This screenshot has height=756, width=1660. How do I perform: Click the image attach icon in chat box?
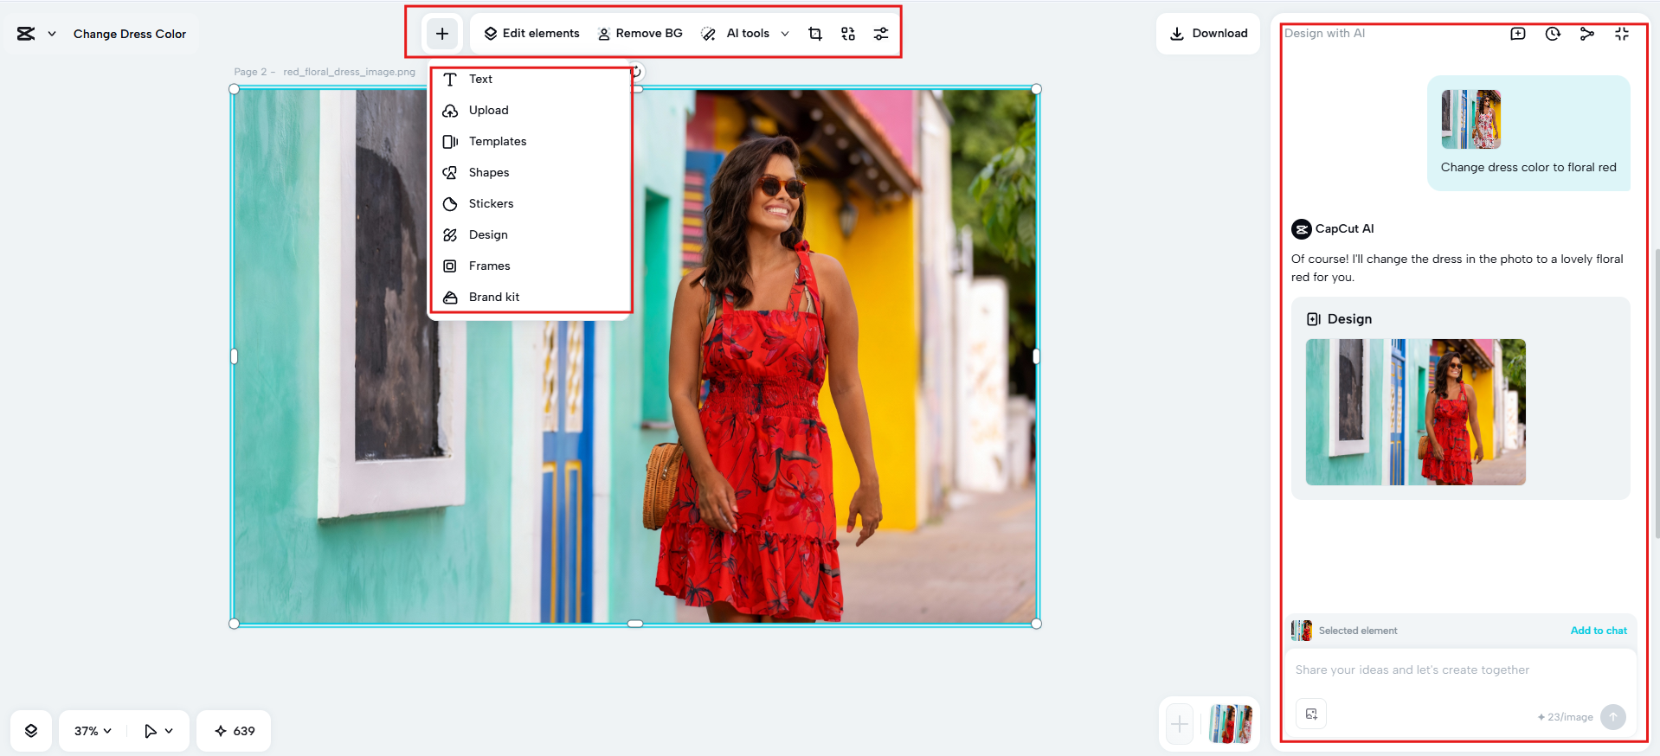[1311, 714]
